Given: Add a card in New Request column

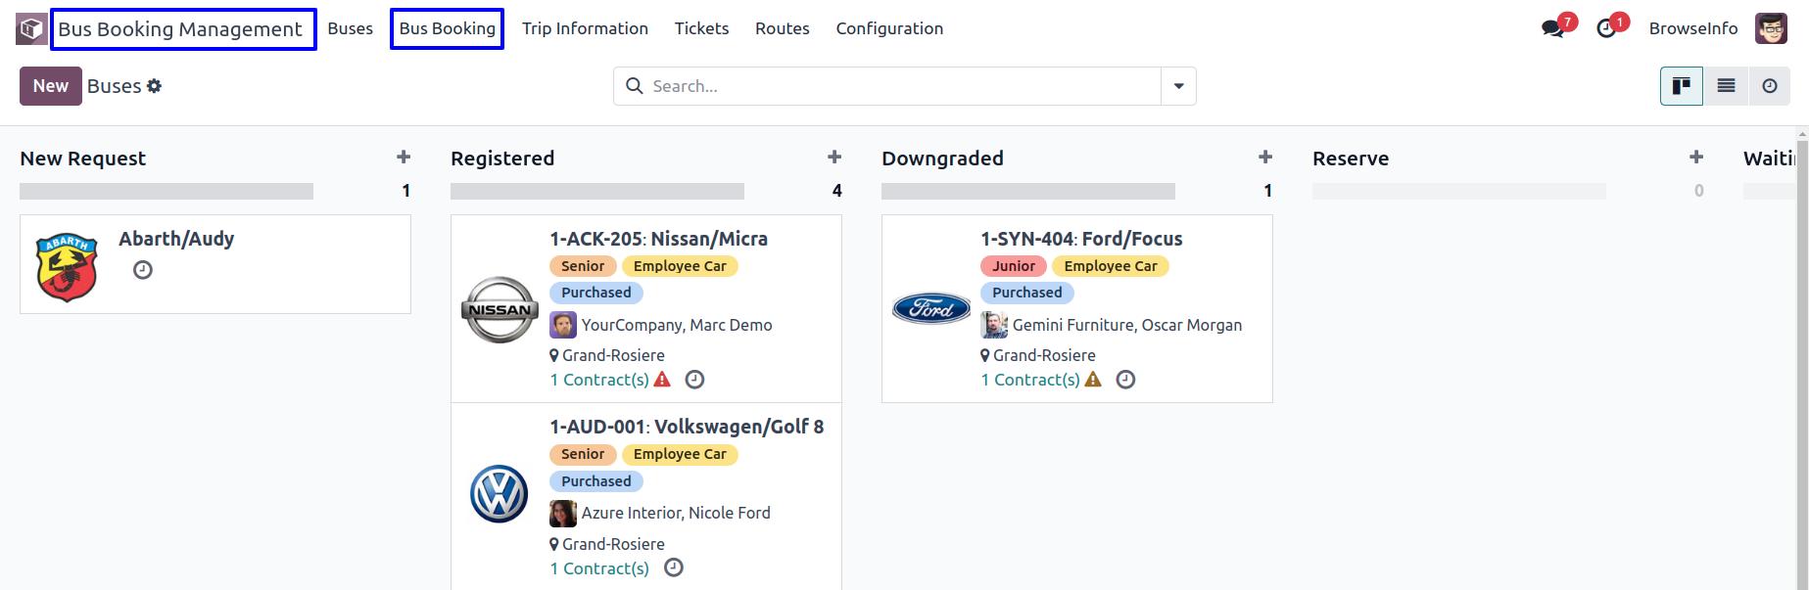Looking at the screenshot, I should click(x=404, y=158).
